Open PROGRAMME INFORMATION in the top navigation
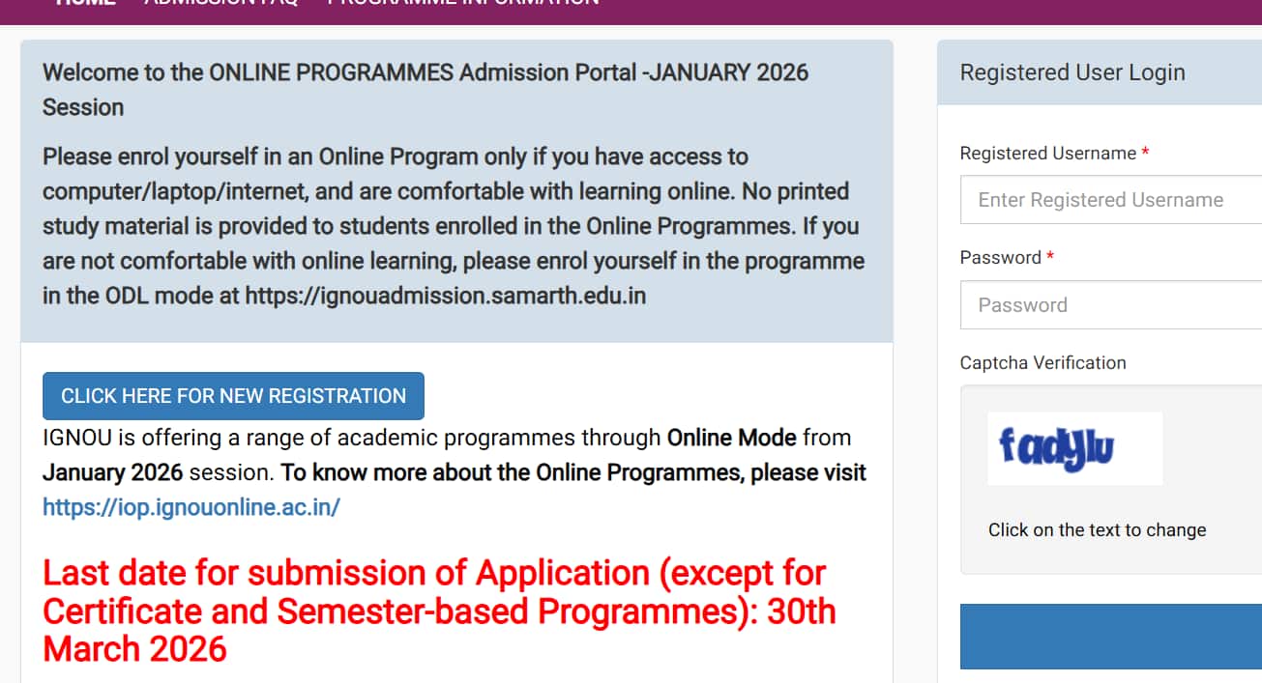 (462, 3)
